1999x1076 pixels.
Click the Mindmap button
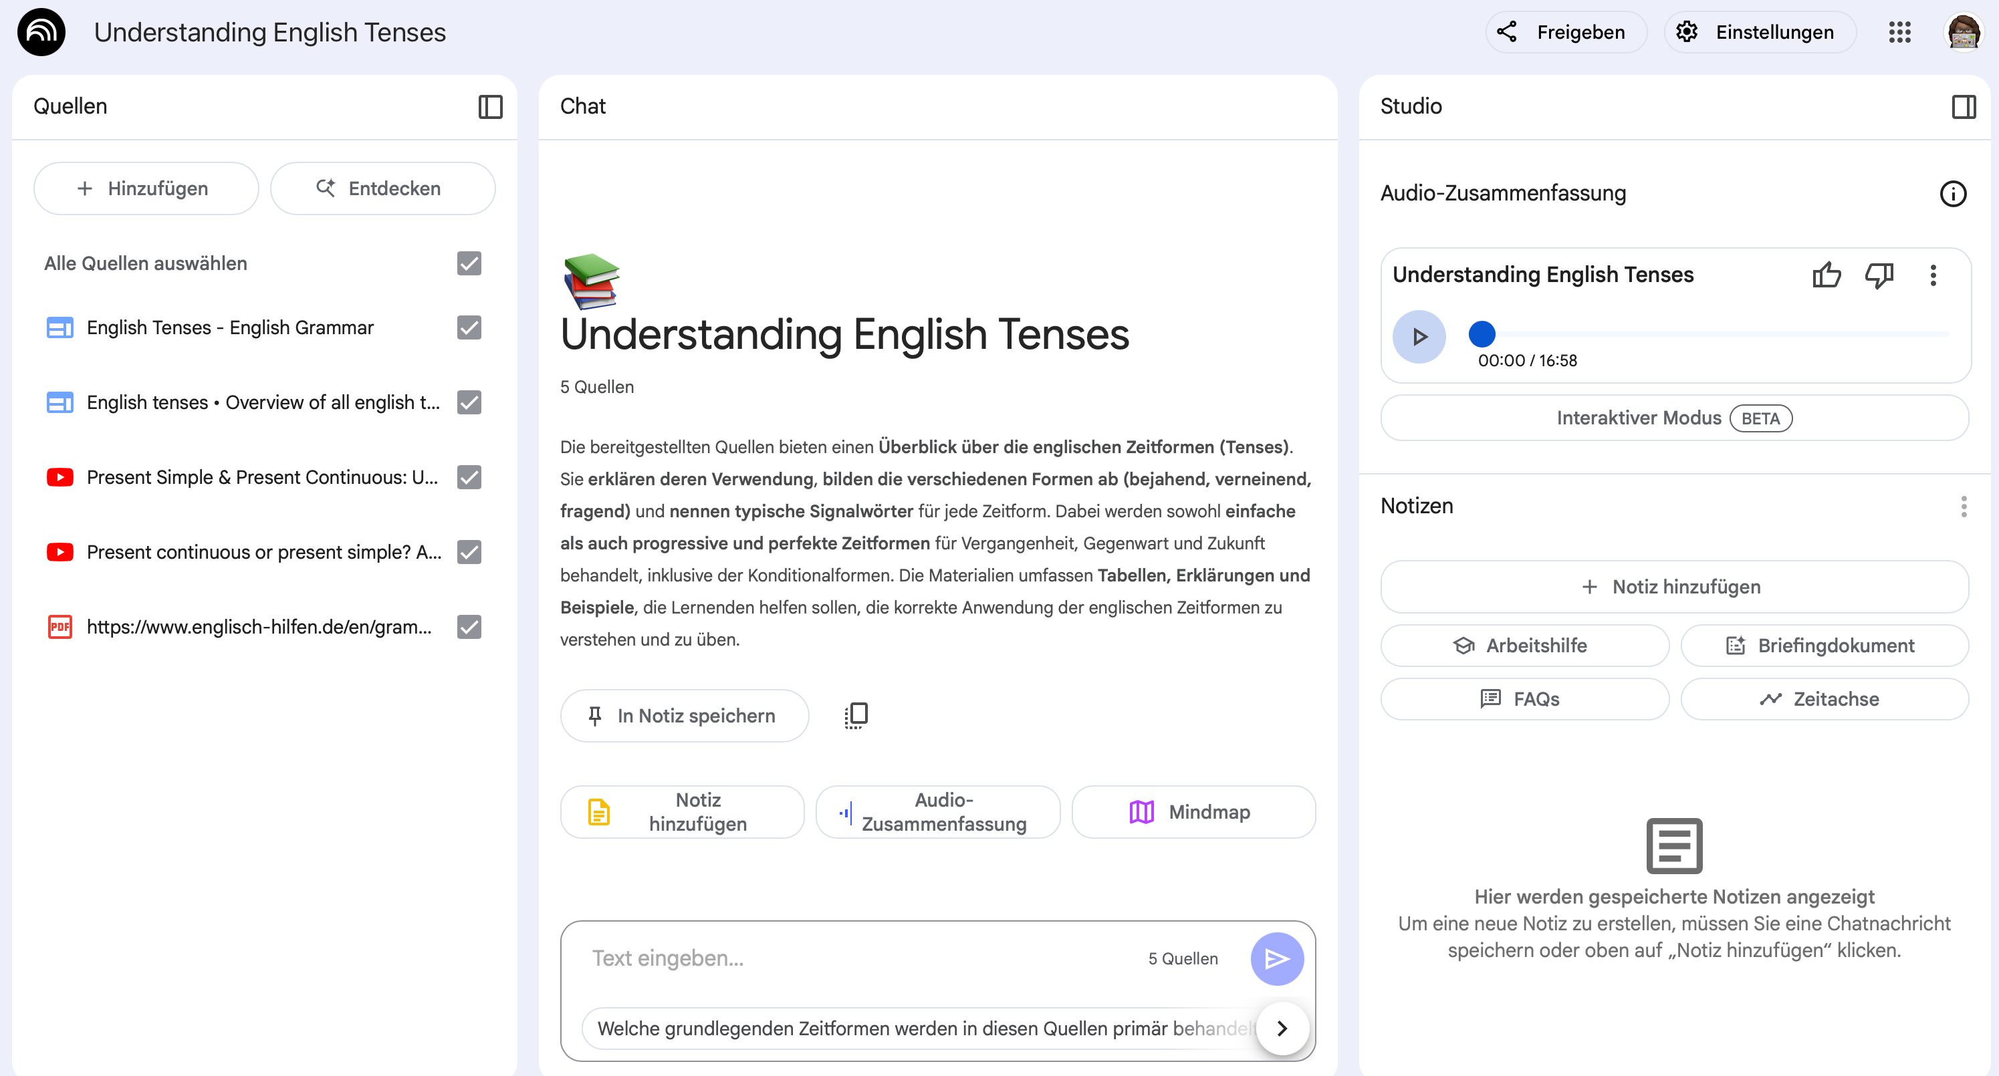pyautogui.click(x=1193, y=811)
